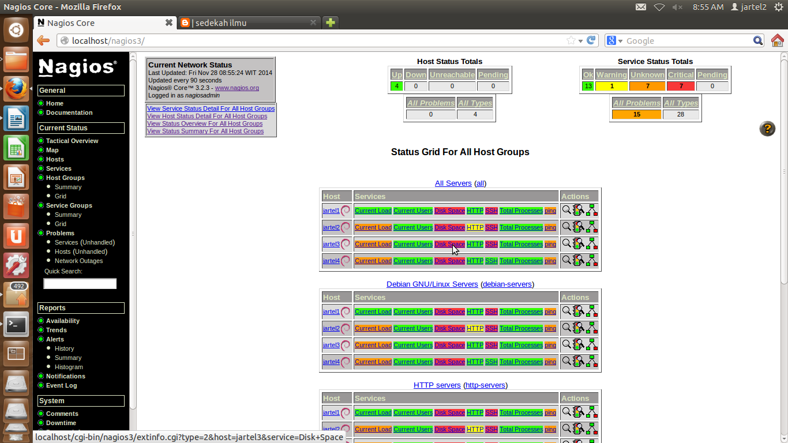
Task: Click traffic light icon for jartel1 under Debian servers
Action: pyautogui.click(x=577, y=311)
